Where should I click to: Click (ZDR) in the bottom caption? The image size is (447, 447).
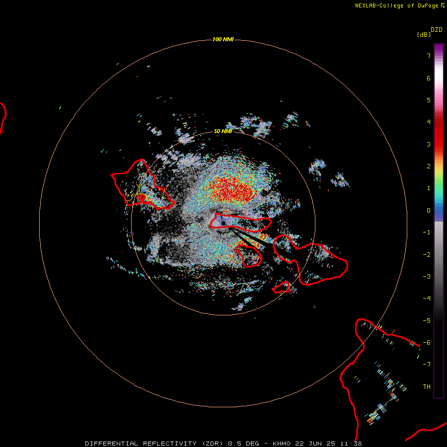click(213, 444)
